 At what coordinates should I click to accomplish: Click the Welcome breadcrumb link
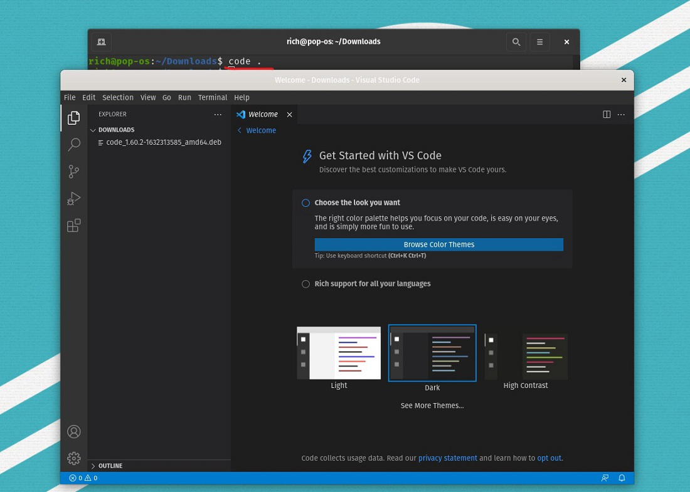coord(261,130)
